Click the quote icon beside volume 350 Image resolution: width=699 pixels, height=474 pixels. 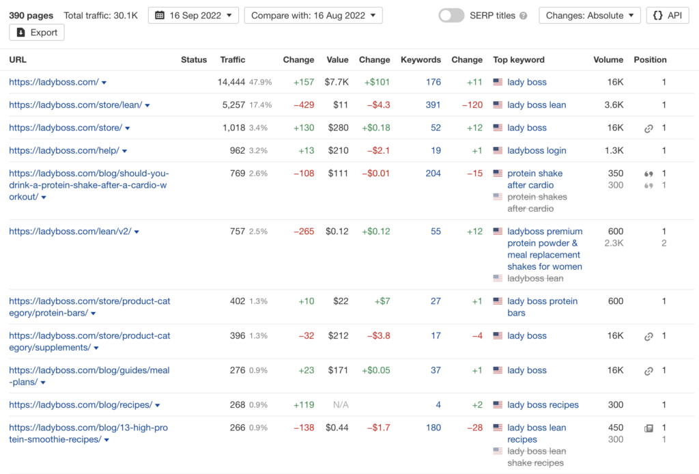648,174
